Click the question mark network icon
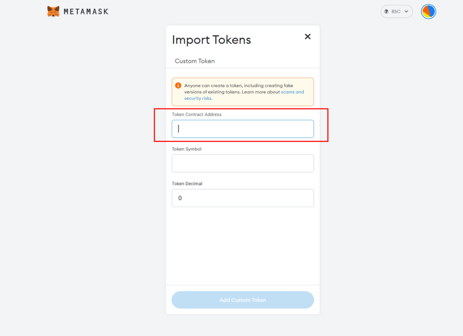463x336 pixels. [x=386, y=11]
